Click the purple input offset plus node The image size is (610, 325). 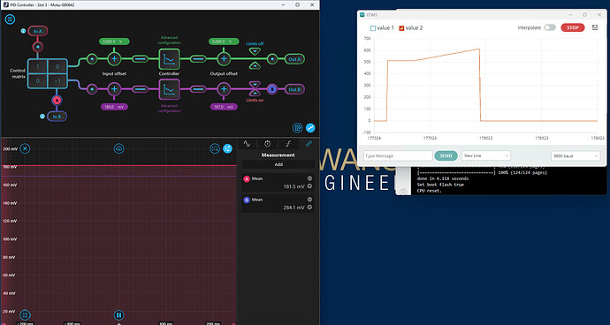point(114,89)
